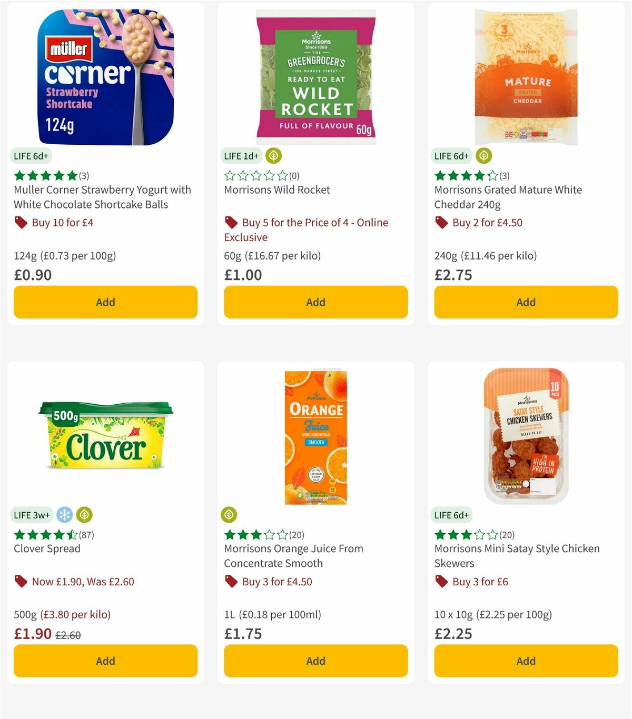Click the LIFE 1d+ badge on Wild Rocket
Image resolution: width=632 pixels, height=719 pixels.
tap(240, 156)
